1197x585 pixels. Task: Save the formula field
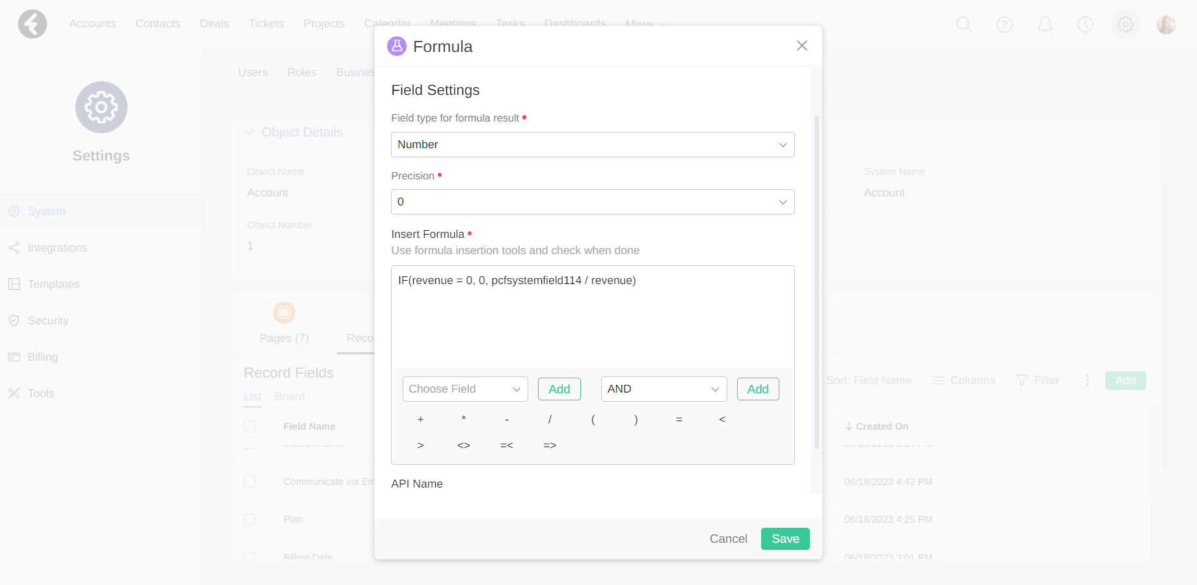785,539
